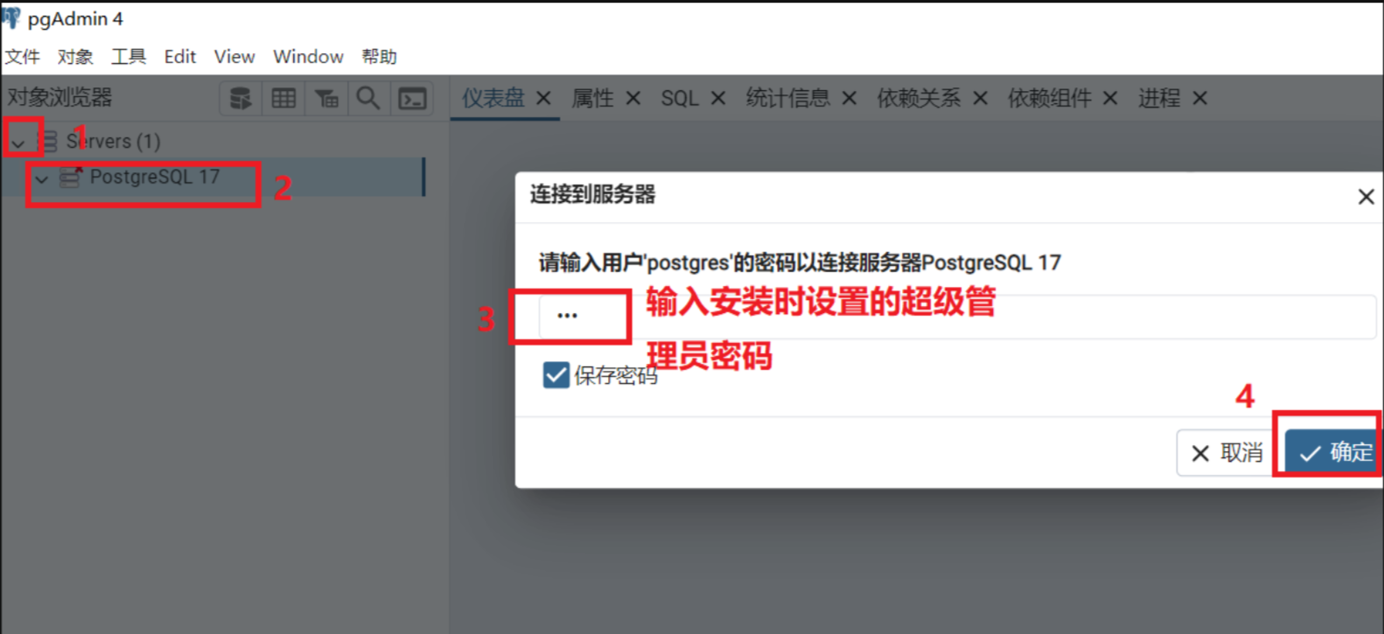The height and width of the screenshot is (634, 1384).
Task: Select the PostgreSQL 17 tree item
Action: (x=155, y=177)
